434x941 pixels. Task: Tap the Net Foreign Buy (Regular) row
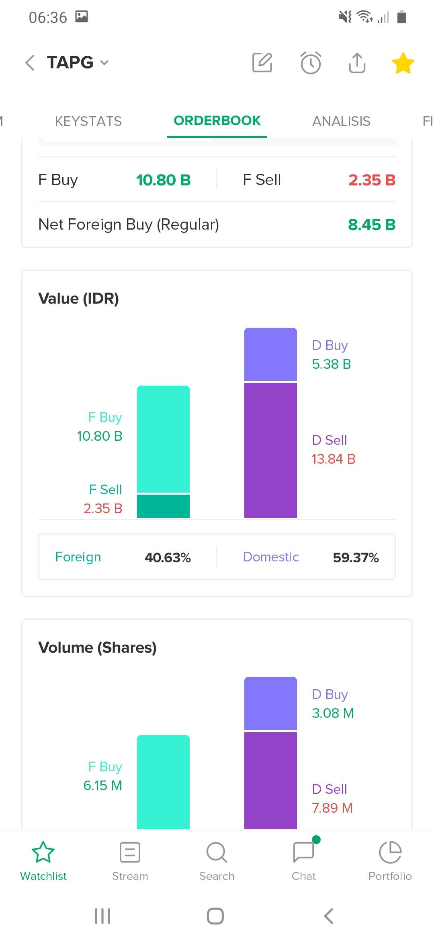(x=217, y=224)
